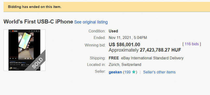Open the "See original listing" link
The height and width of the screenshot is (95, 210).
tap(91, 22)
